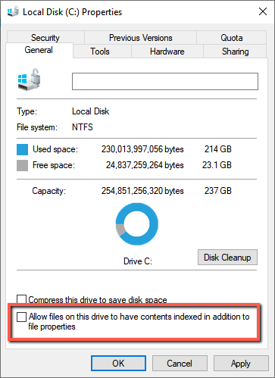Click the donut usage chart for Drive C

[137, 224]
